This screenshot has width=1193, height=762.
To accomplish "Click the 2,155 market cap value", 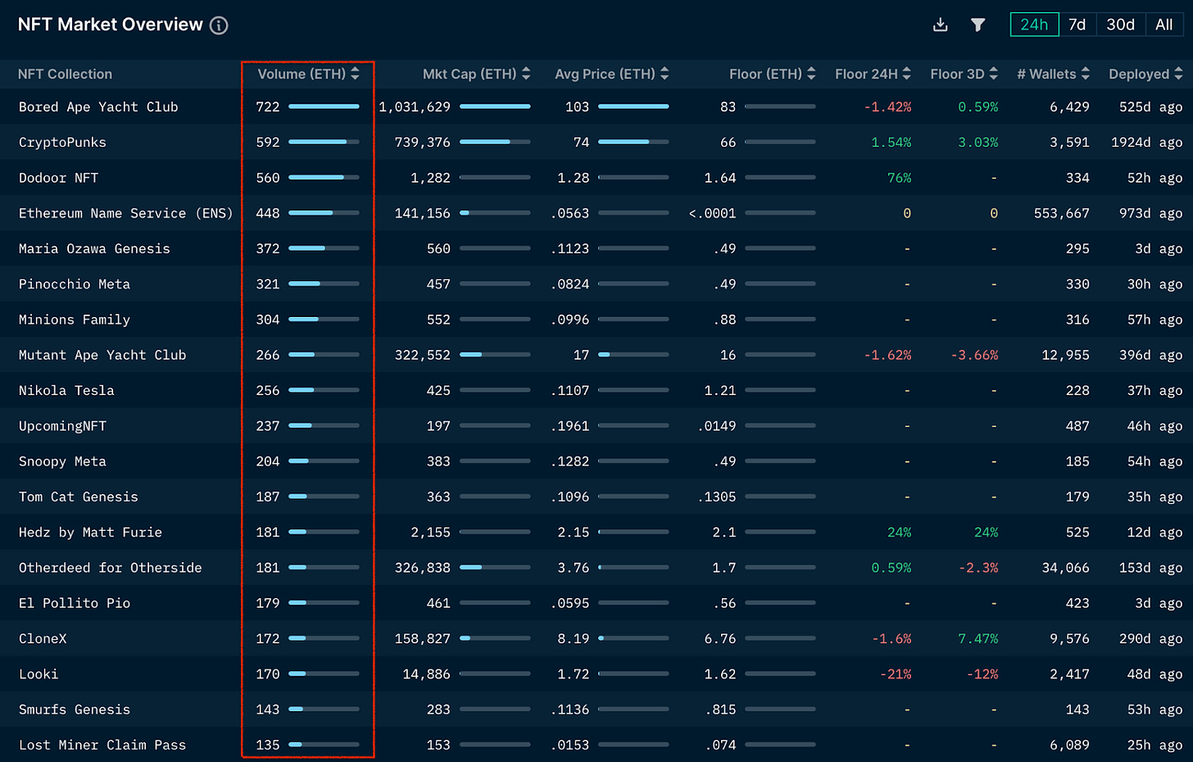I will [431, 533].
